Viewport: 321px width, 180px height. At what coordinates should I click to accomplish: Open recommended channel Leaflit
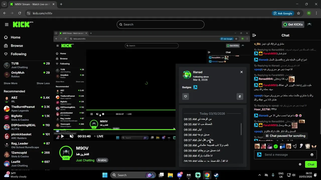pyautogui.click(x=27, y=163)
